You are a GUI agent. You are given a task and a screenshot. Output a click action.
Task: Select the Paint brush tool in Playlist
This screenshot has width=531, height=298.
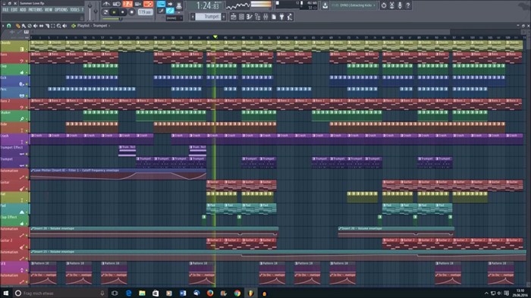pos(24,26)
